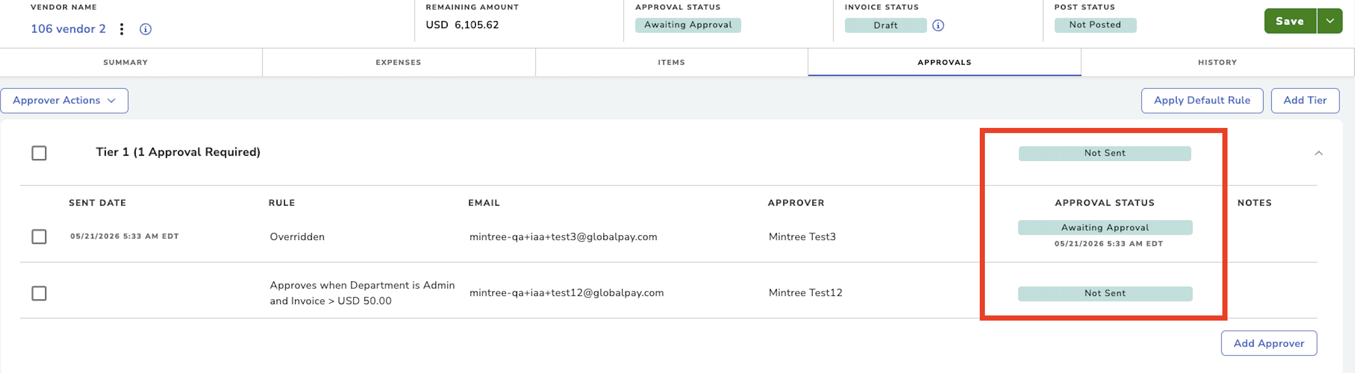Click the green Save button

pos(1290,21)
